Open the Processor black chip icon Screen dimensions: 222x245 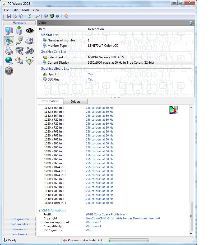click(x=30, y=31)
